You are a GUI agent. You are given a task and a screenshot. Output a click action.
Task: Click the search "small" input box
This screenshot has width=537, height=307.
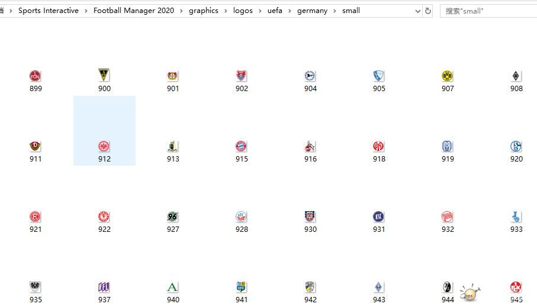[488, 11]
